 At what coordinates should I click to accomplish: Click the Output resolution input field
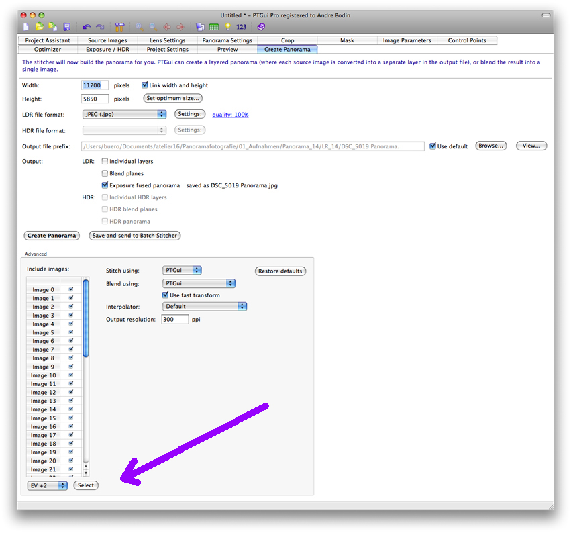[174, 320]
